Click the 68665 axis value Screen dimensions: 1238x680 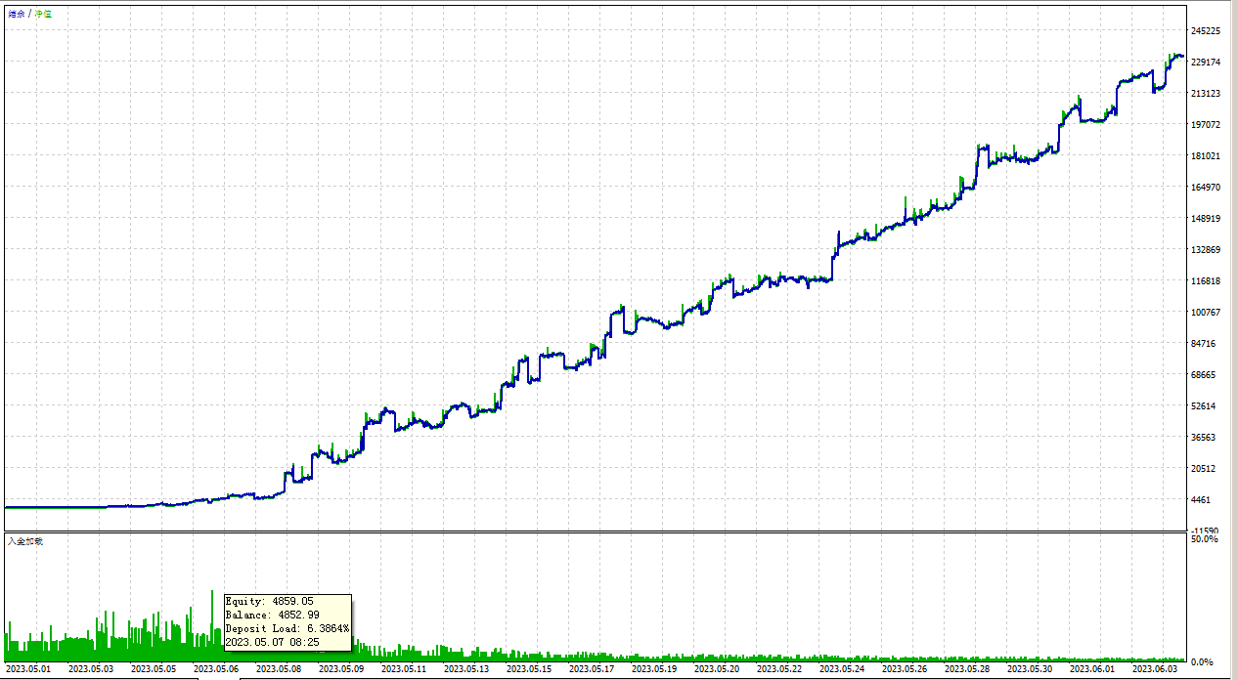click(1204, 375)
